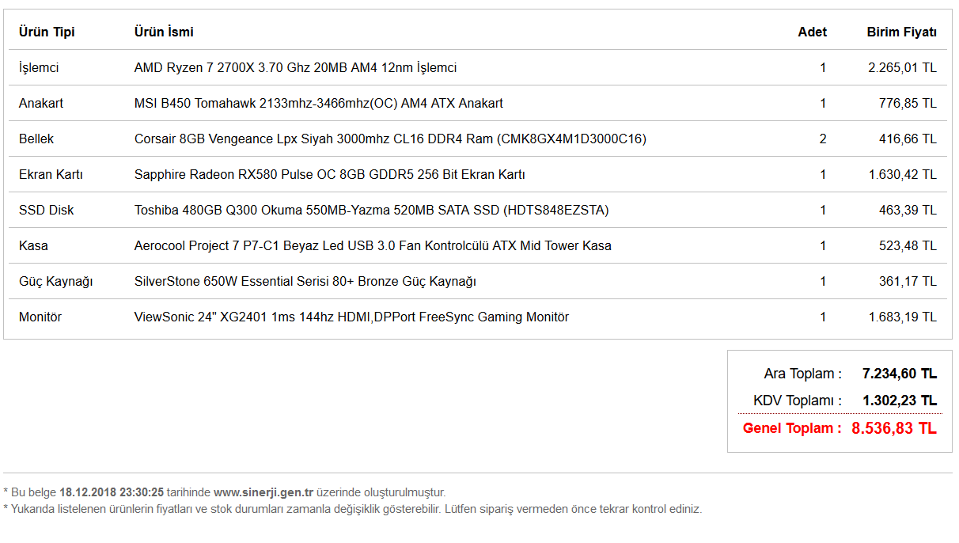Click the Adet column header
This screenshot has height=543, width=959.
coord(813,32)
